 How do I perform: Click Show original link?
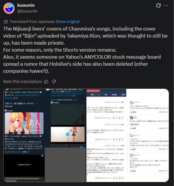[67, 22]
